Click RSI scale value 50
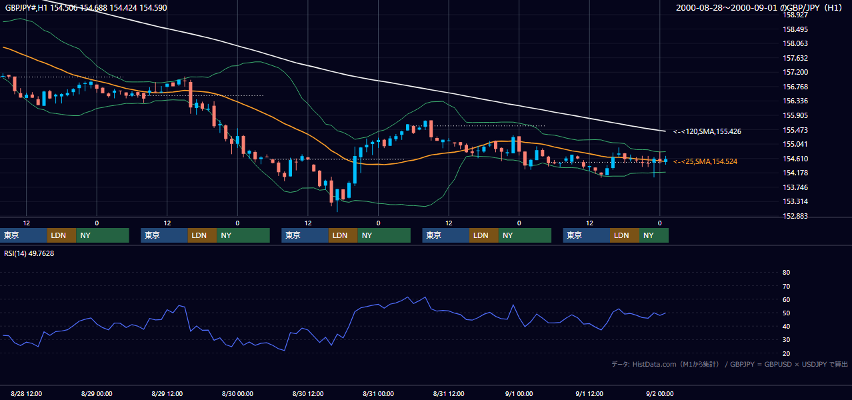 (786, 313)
